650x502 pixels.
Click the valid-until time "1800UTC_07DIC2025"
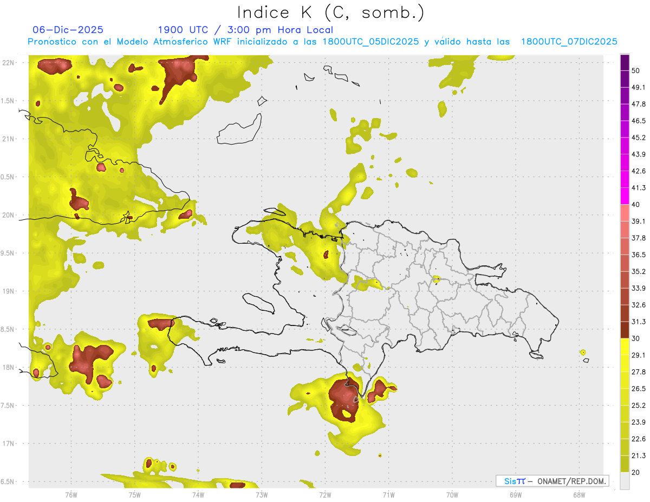pyautogui.click(x=569, y=42)
